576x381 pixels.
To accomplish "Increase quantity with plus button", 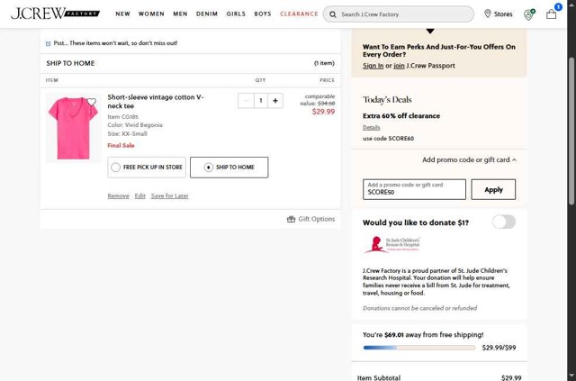I will pos(275,100).
